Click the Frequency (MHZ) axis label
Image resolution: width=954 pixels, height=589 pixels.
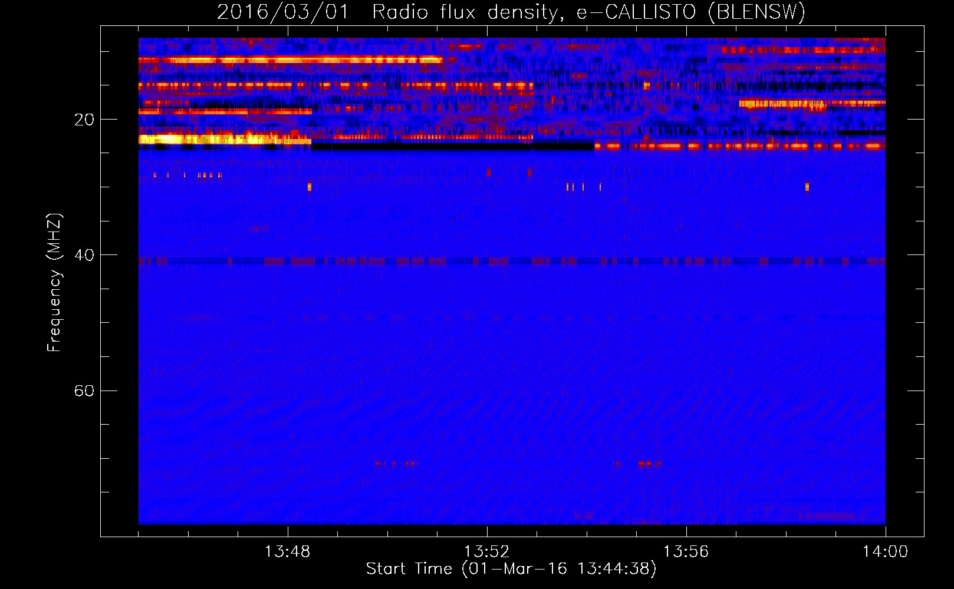click(x=54, y=283)
